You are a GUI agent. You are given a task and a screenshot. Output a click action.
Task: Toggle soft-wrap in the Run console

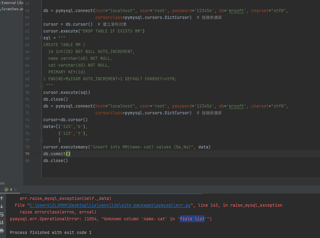2,214
